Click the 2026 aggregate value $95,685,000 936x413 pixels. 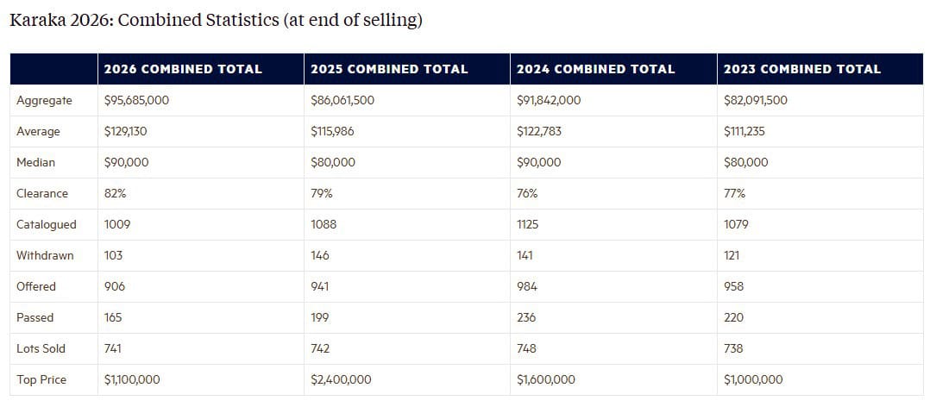(x=136, y=100)
